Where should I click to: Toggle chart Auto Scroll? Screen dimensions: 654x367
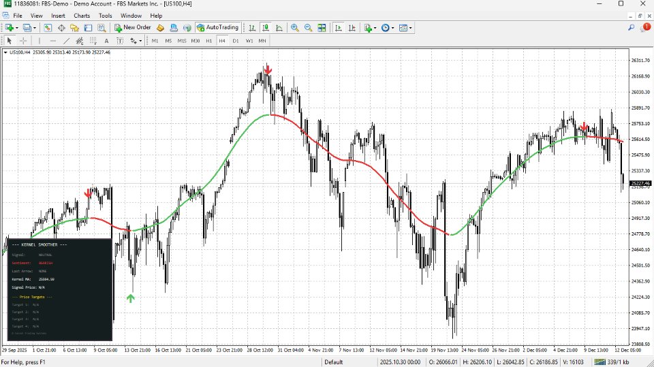click(x=339, y=27)
